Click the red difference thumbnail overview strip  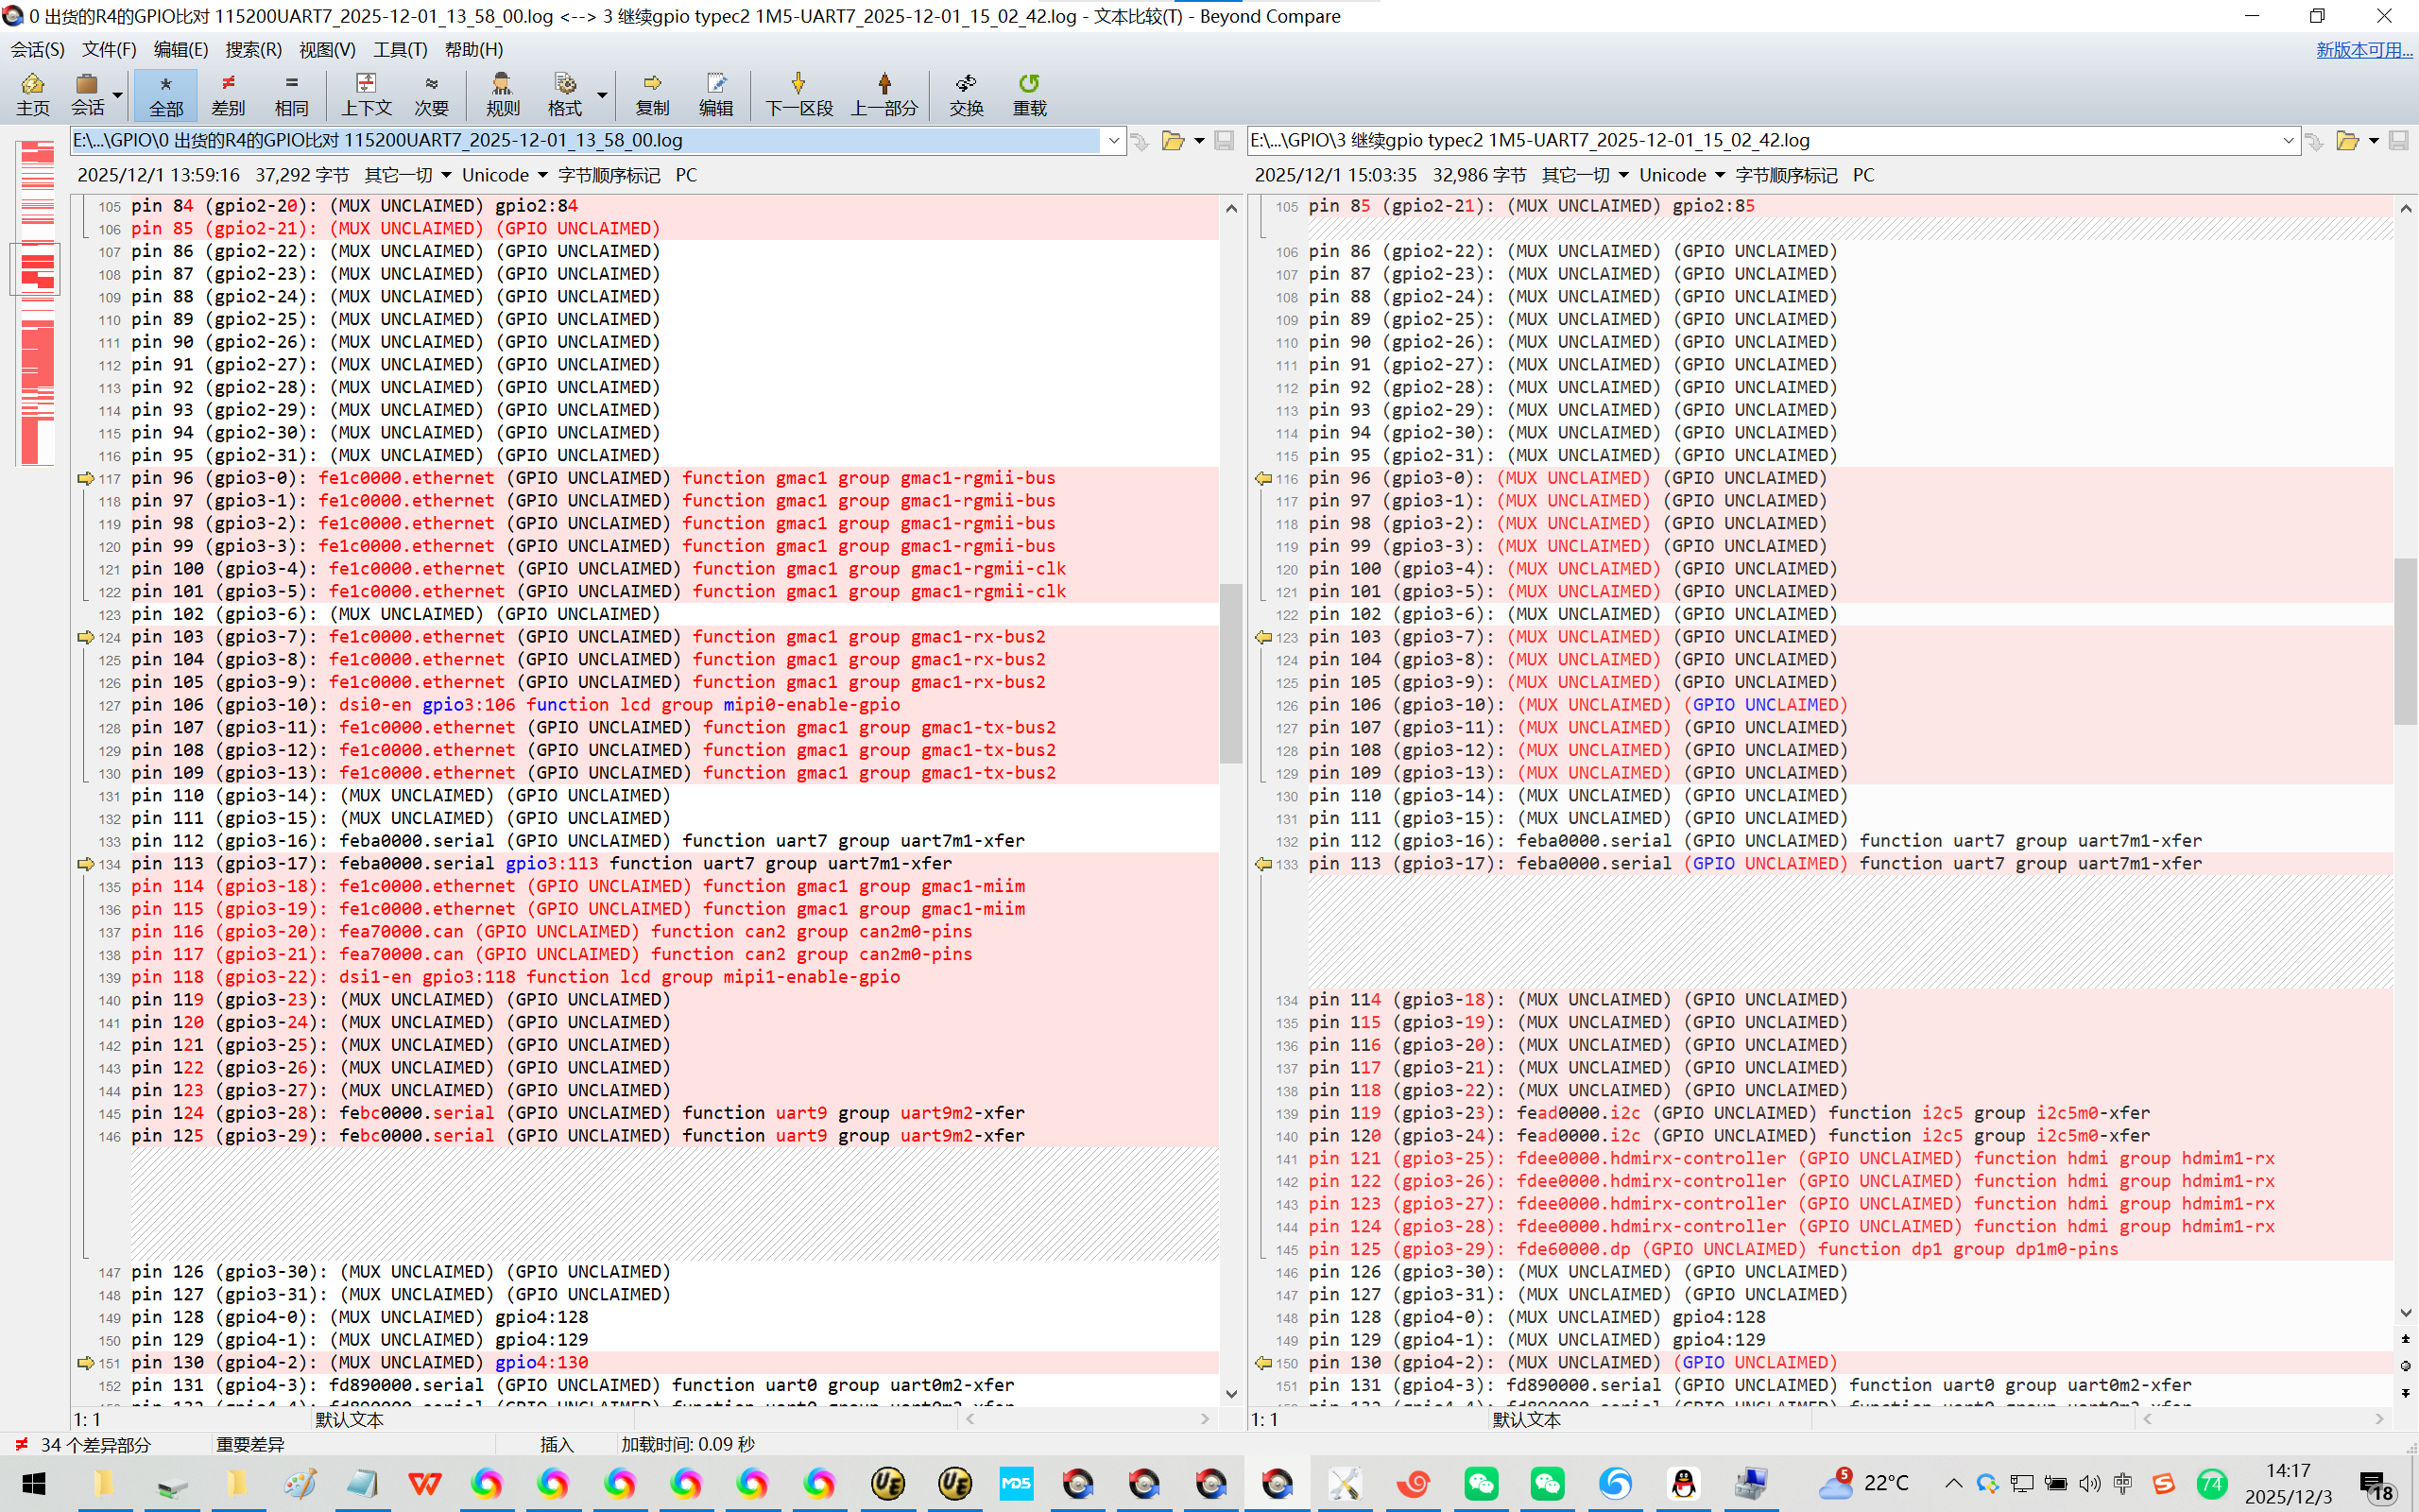pyautogui.click(x=37, y=300)
